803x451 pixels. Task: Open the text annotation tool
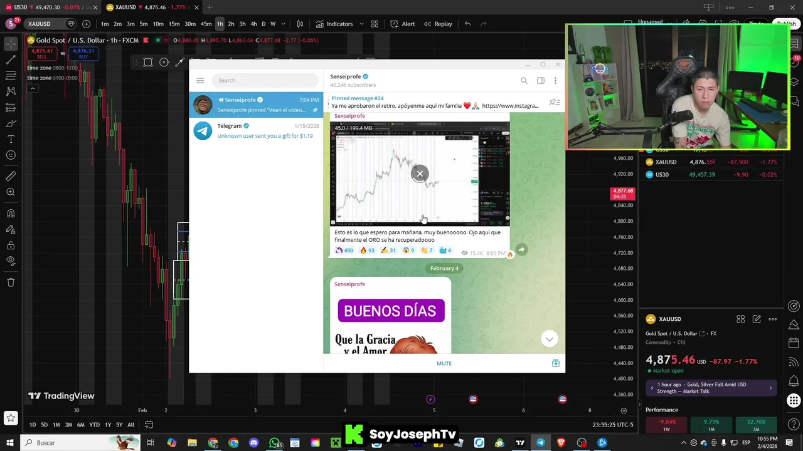(x=11, y=139)
